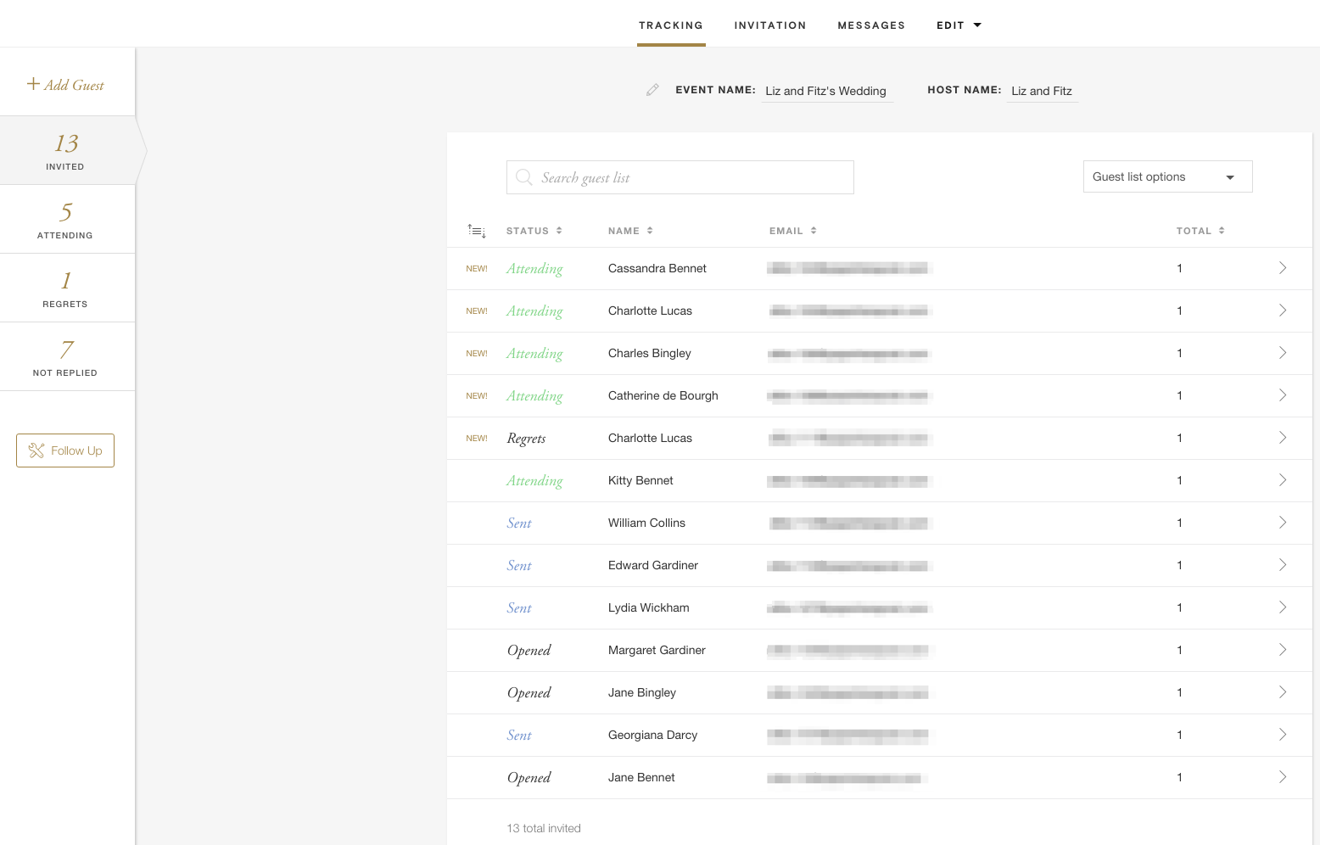
Task: Click the sort order icon above the guest list
Action: point(477,231)
